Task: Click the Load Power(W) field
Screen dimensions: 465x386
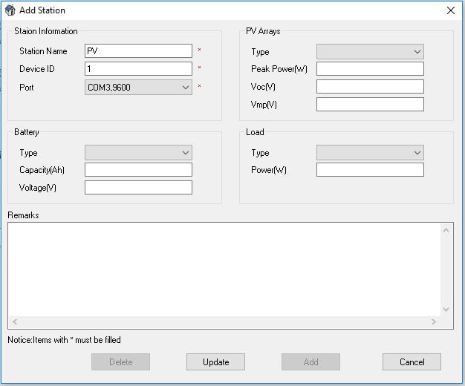Action: (x=370, y=170)
